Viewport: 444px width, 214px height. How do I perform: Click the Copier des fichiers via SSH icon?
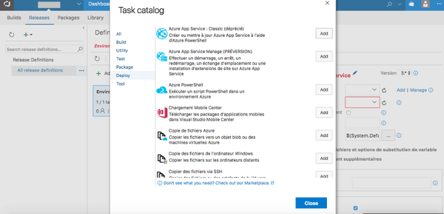[x=161, y=175]
